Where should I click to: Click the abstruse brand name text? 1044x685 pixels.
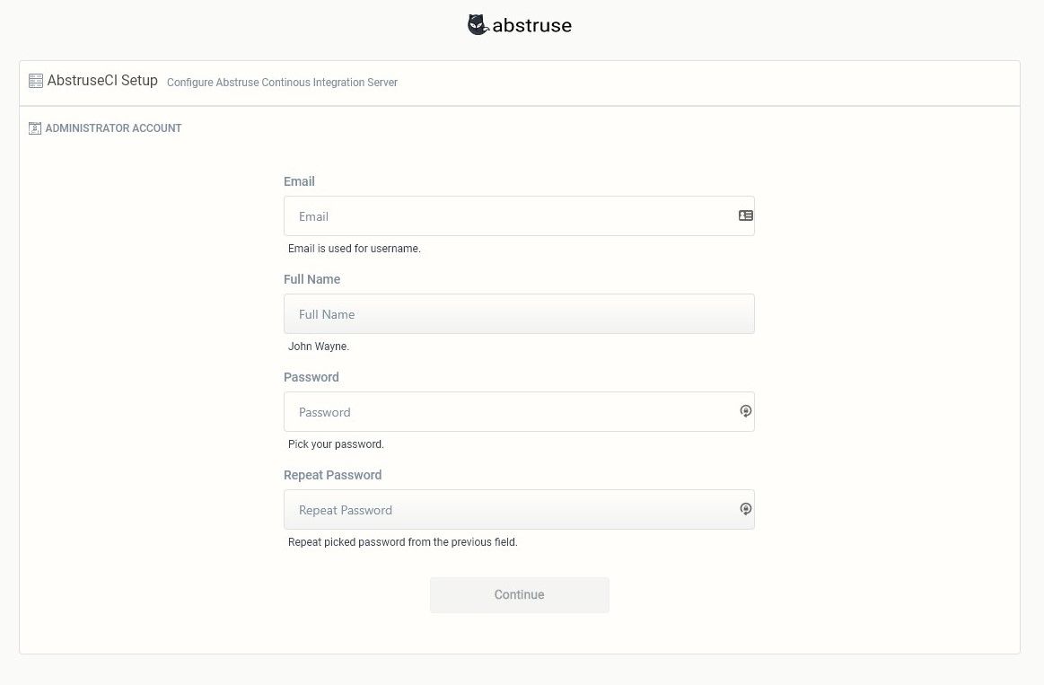click(x=532, y=25)
